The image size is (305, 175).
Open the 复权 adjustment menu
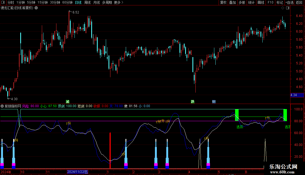[223, 2]
